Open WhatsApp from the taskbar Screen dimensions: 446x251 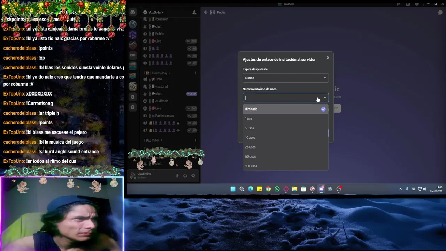click(x=277, y=189)
